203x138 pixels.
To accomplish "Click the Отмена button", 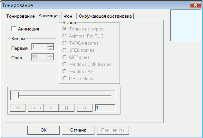I will [x=78, y=130].
